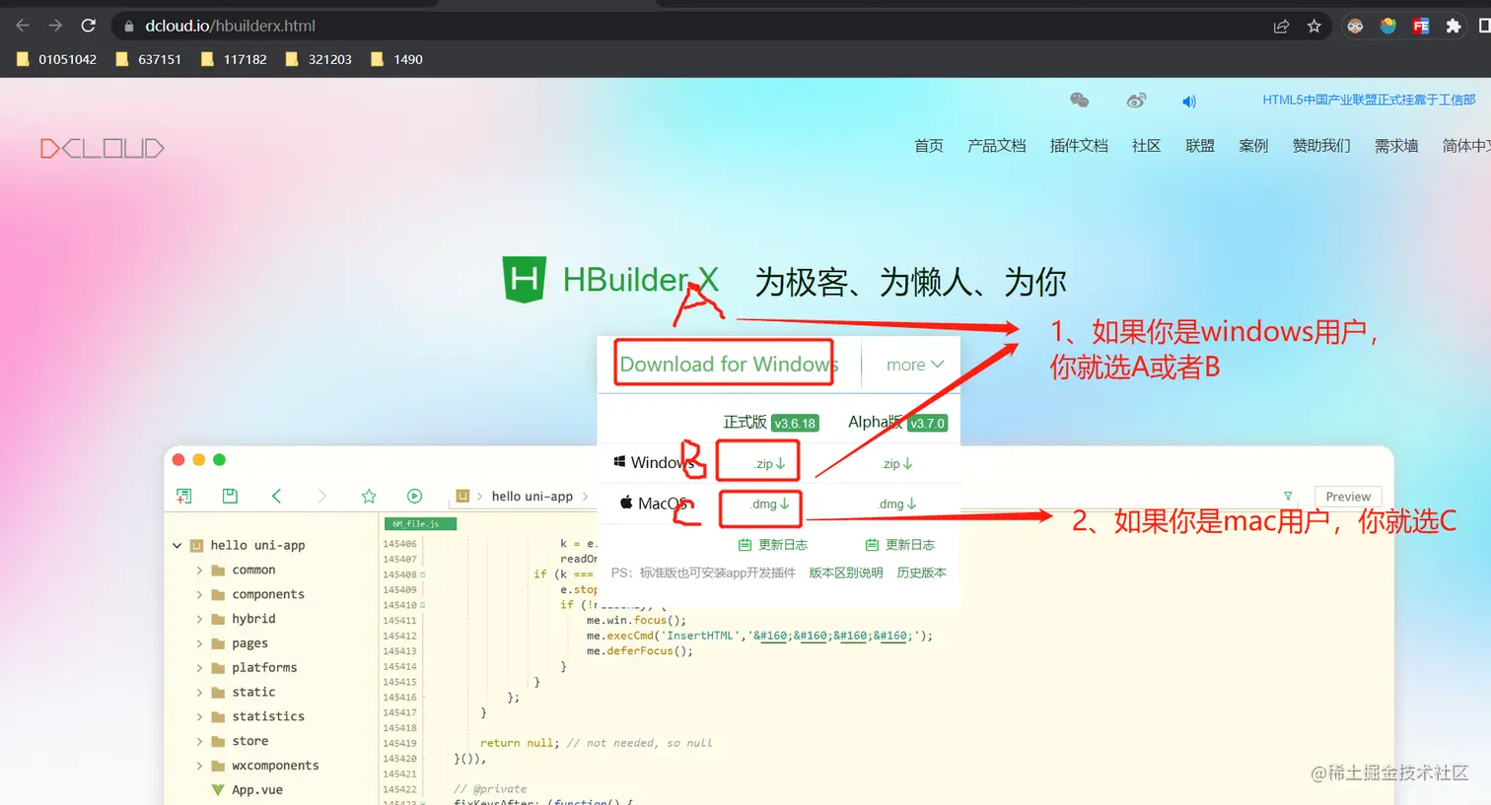This screenshot has width=1491, height=805.
Task: Open the HTML5中国产业联盟 announcement link
Action: 1369,100
